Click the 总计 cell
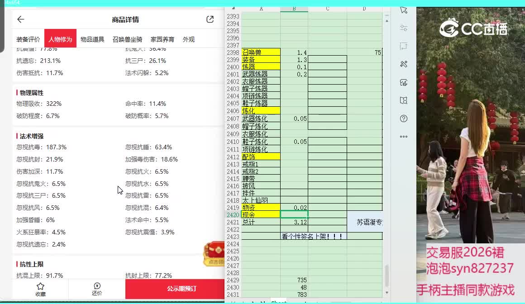525x304 pixels. [261, 222]
